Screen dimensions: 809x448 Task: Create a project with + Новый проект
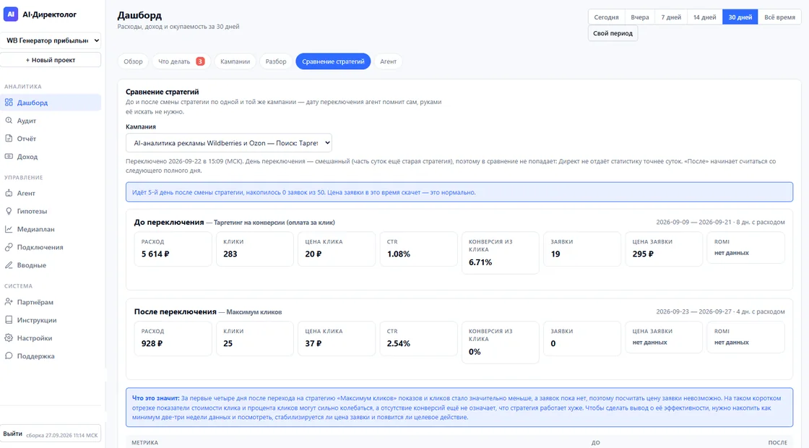51,60
